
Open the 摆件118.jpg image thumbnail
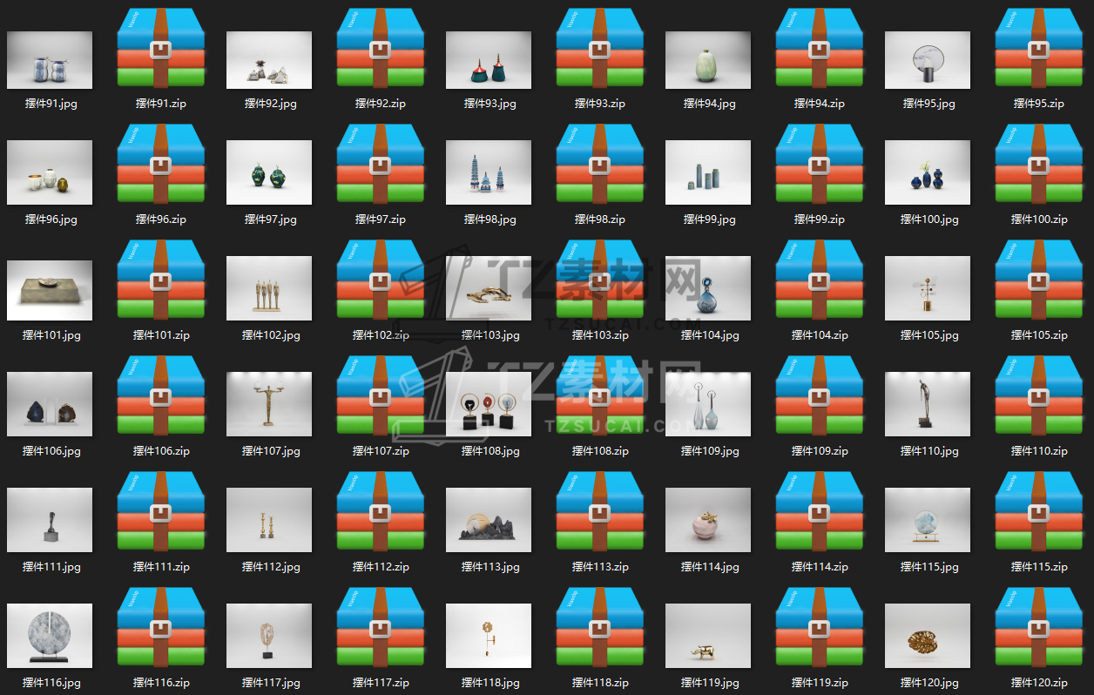(489, 636)
